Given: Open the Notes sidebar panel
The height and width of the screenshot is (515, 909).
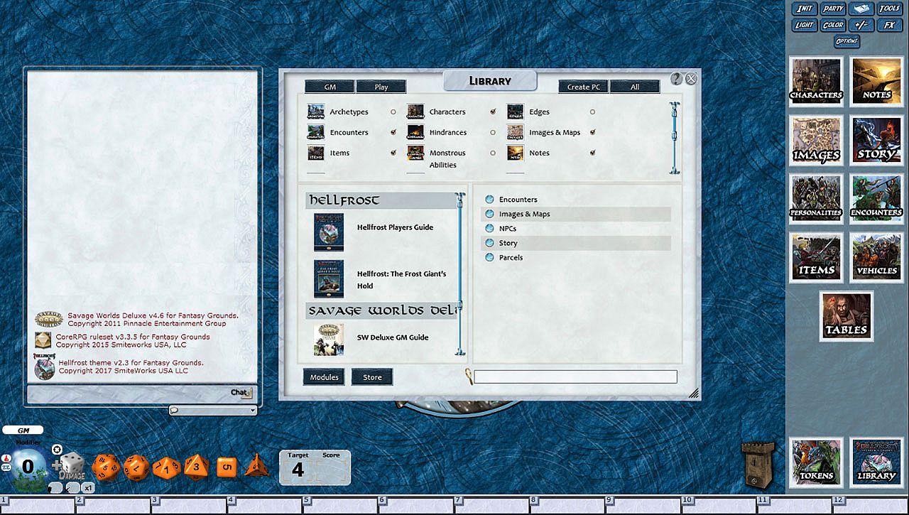Looking at the screenshot, I should point(876,82).
